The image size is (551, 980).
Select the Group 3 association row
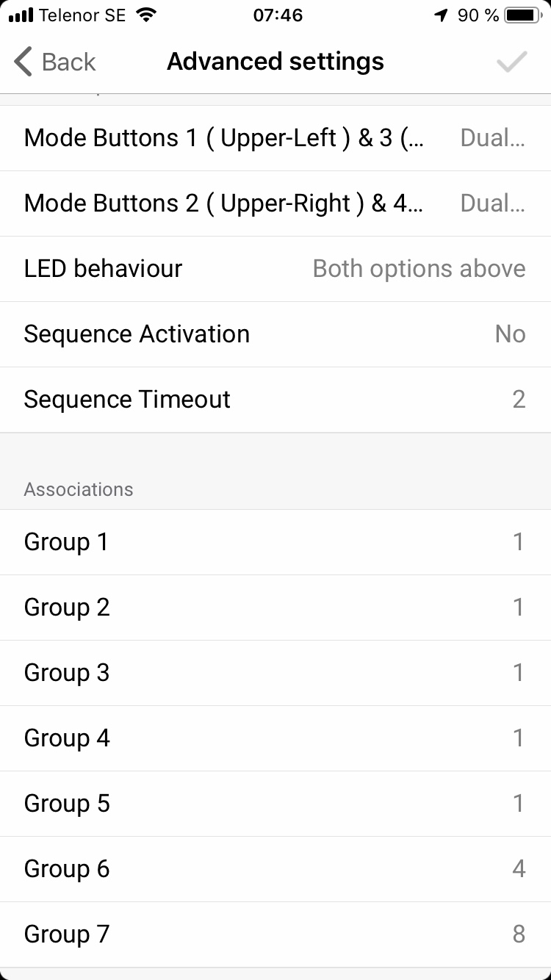point(275,673)
